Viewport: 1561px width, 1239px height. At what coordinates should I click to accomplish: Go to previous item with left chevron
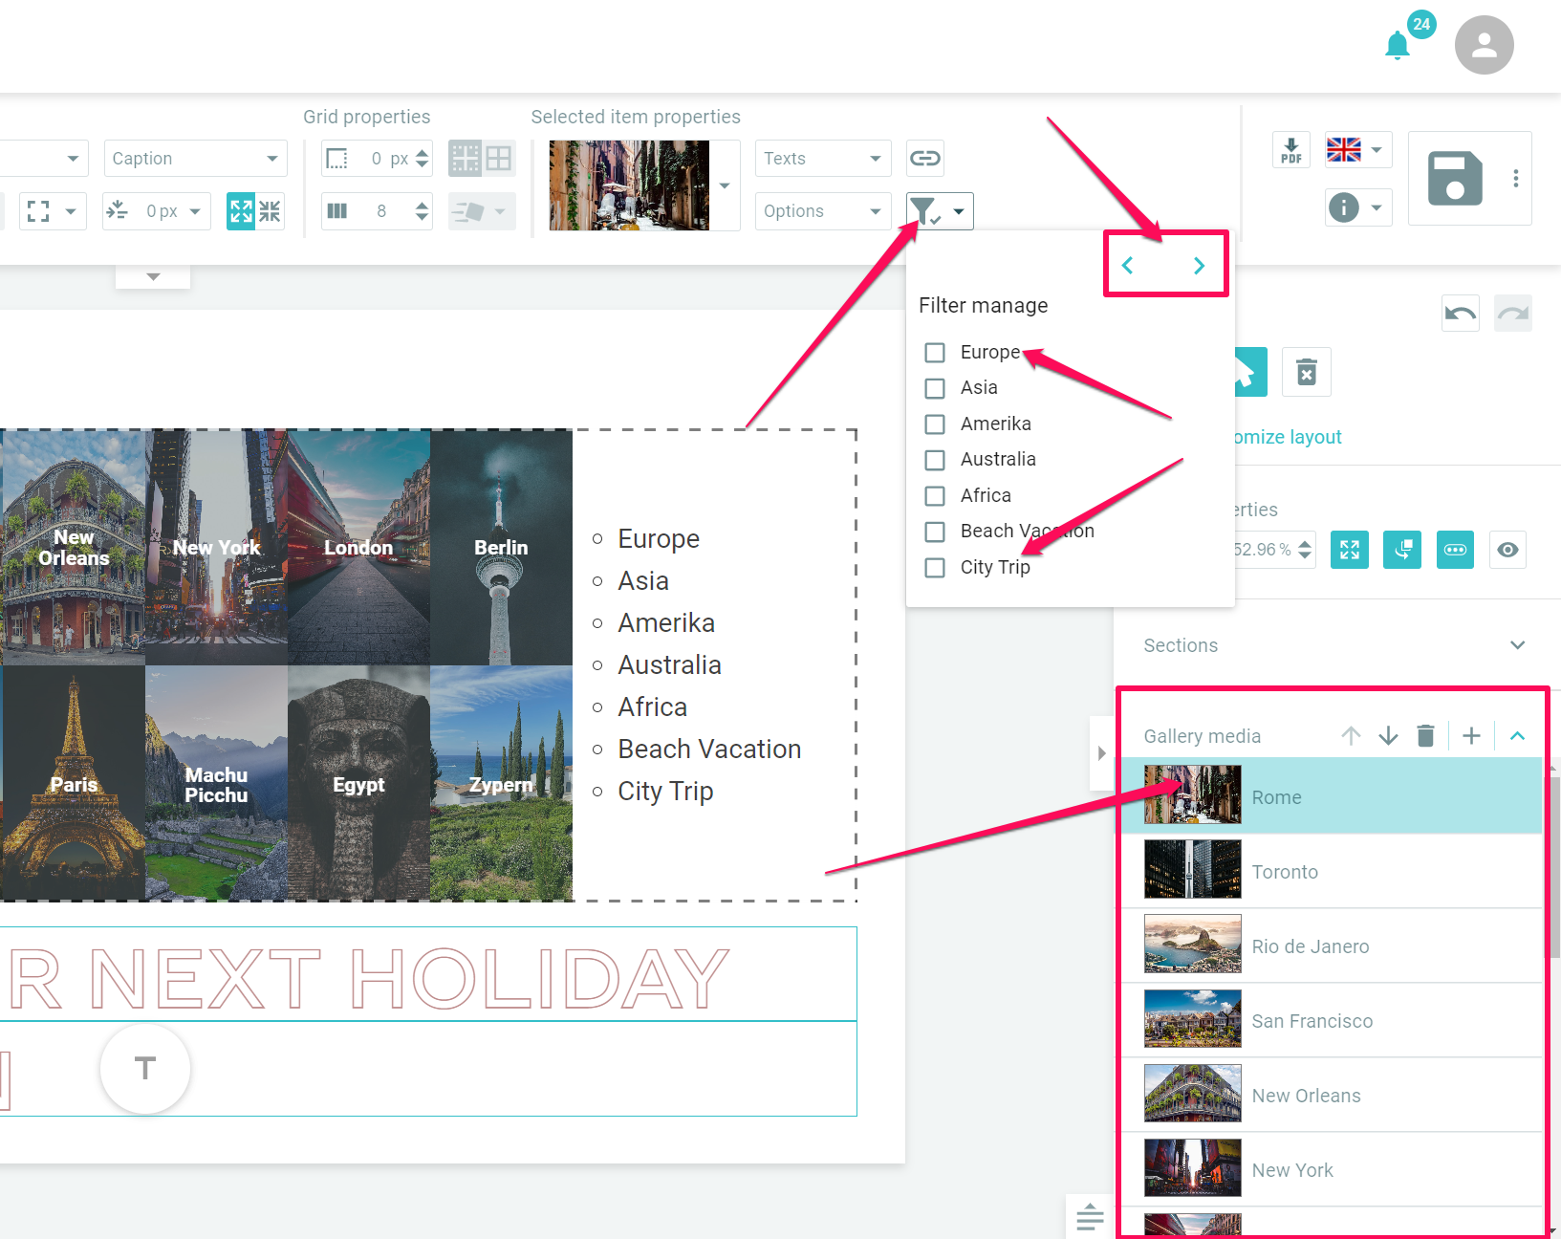coord(1127,266)
